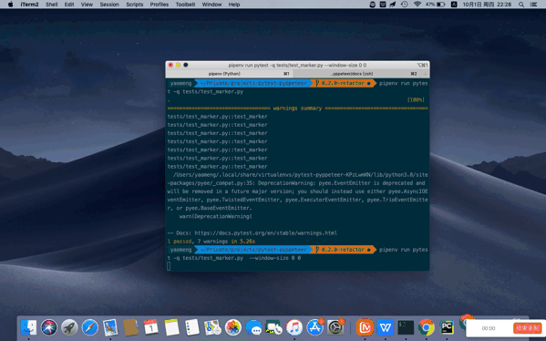Click the date and time in menu bar
Screen dimensions: 546x341
(487, 5)
